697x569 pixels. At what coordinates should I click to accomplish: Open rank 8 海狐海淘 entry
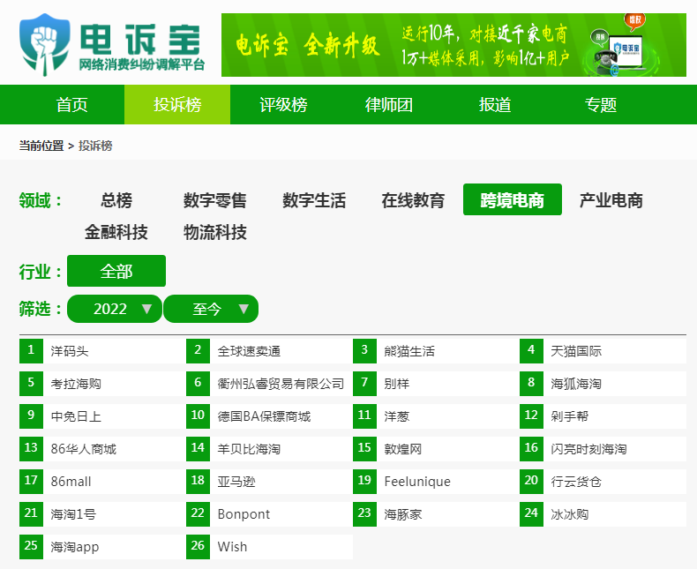pos(603,384)
